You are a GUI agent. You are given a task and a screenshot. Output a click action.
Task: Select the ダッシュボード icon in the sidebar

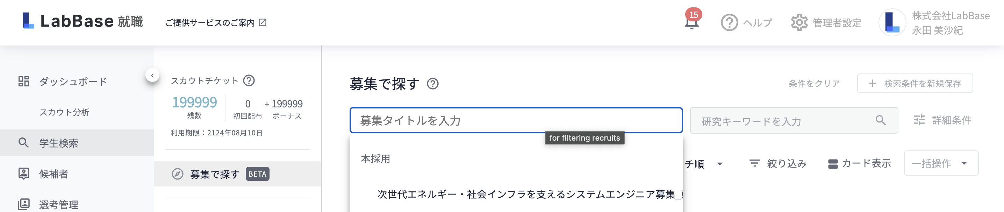coord(23,82)
